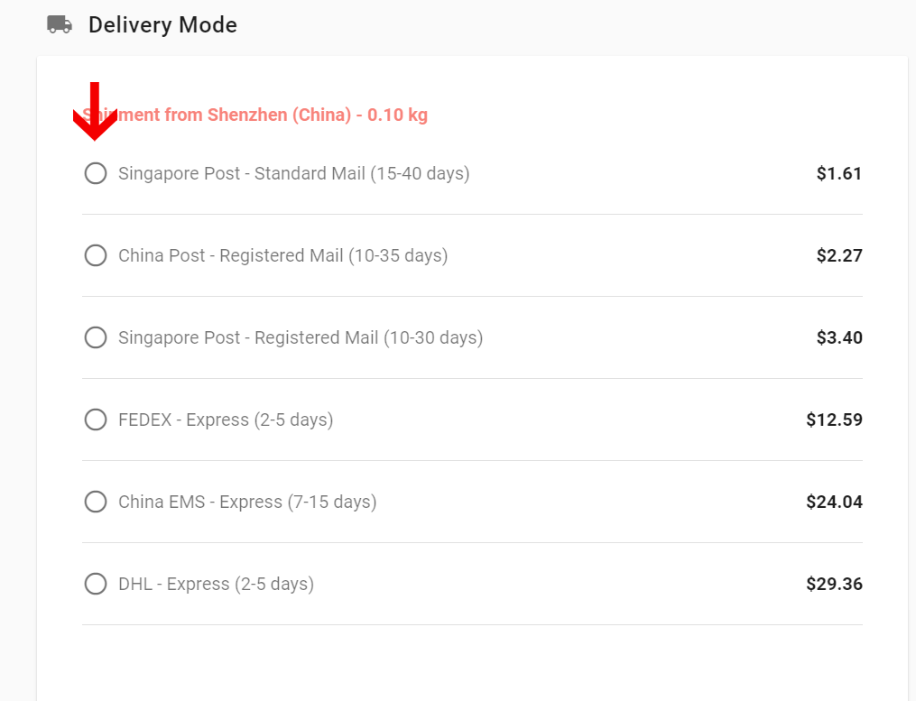Pick the FEDEX Express radio button
This screenshot has height=701, width=916.
pyautogui.click(x=96, y=420)
